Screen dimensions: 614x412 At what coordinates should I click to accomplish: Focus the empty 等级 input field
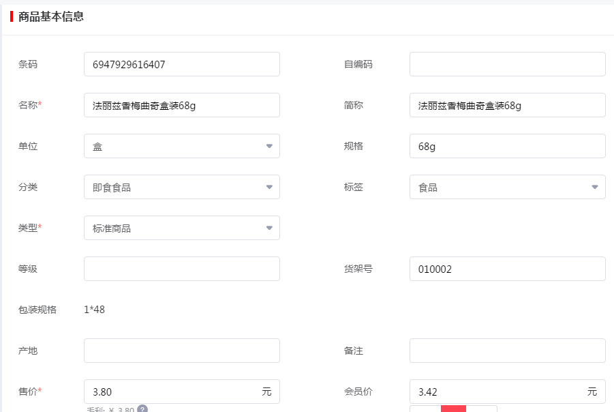[x=181, y=269]
